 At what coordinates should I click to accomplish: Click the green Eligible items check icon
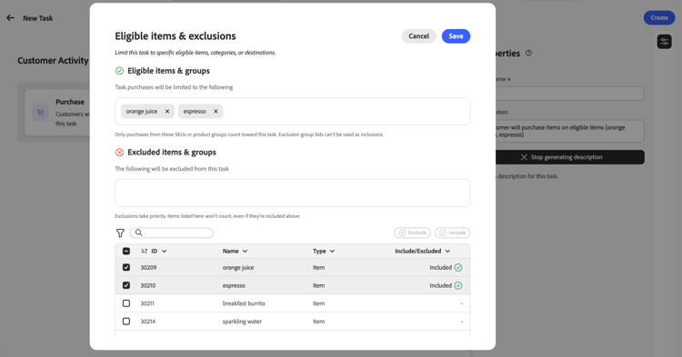coord(119,71)
